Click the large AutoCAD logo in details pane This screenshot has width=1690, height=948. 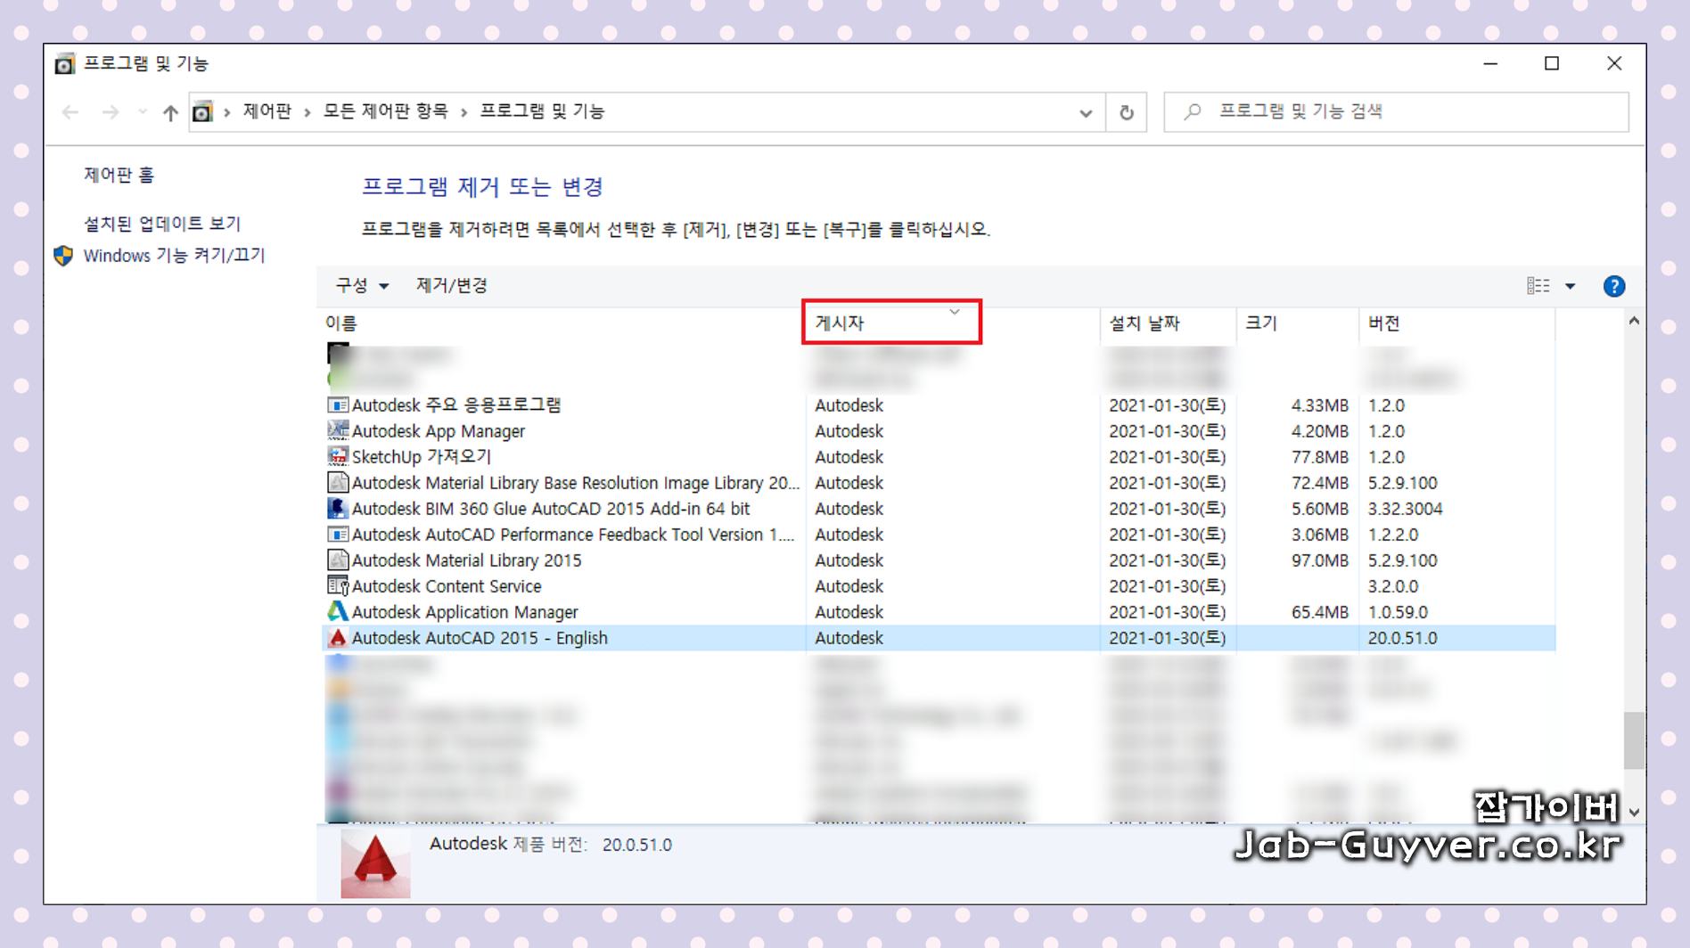[x=375, y=862]
